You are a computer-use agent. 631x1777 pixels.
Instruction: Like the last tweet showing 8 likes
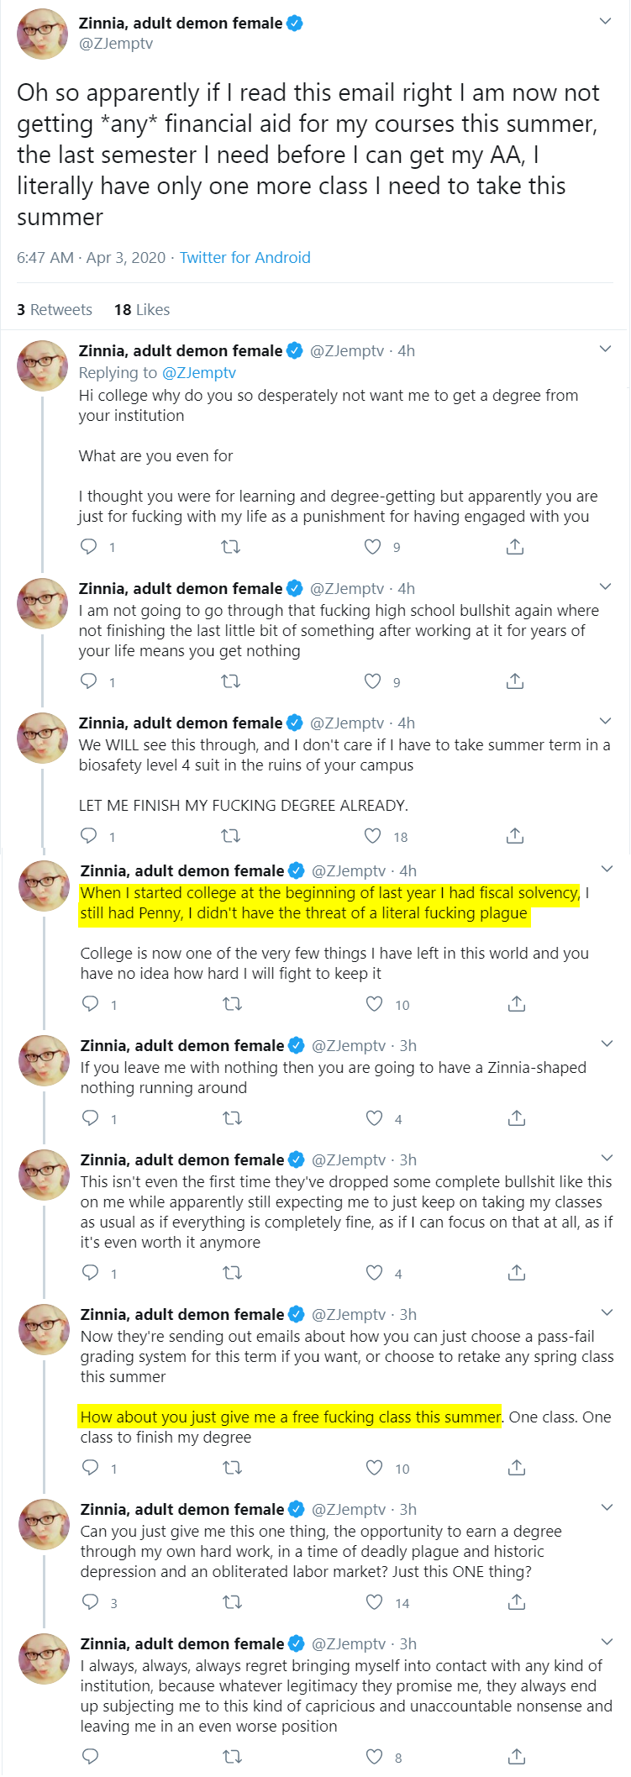(x=374, y=1757)
